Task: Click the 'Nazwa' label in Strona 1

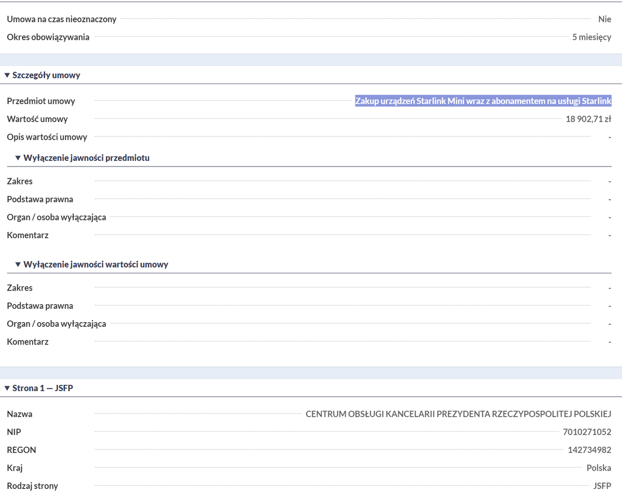Action: pos(20,414)
